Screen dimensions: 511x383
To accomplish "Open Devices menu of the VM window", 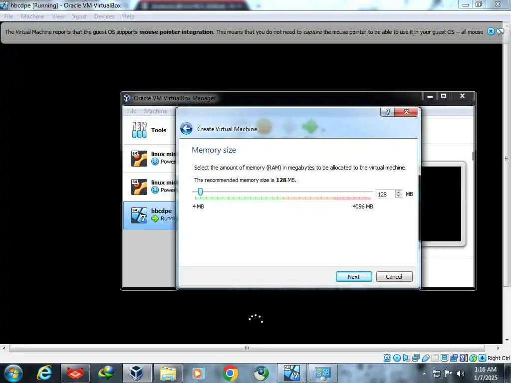I will [104, 16].
